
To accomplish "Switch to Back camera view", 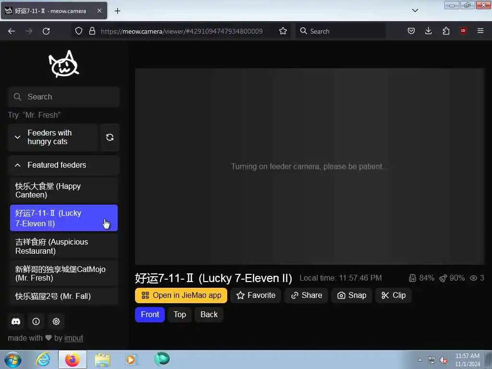I will click(209, 314).
